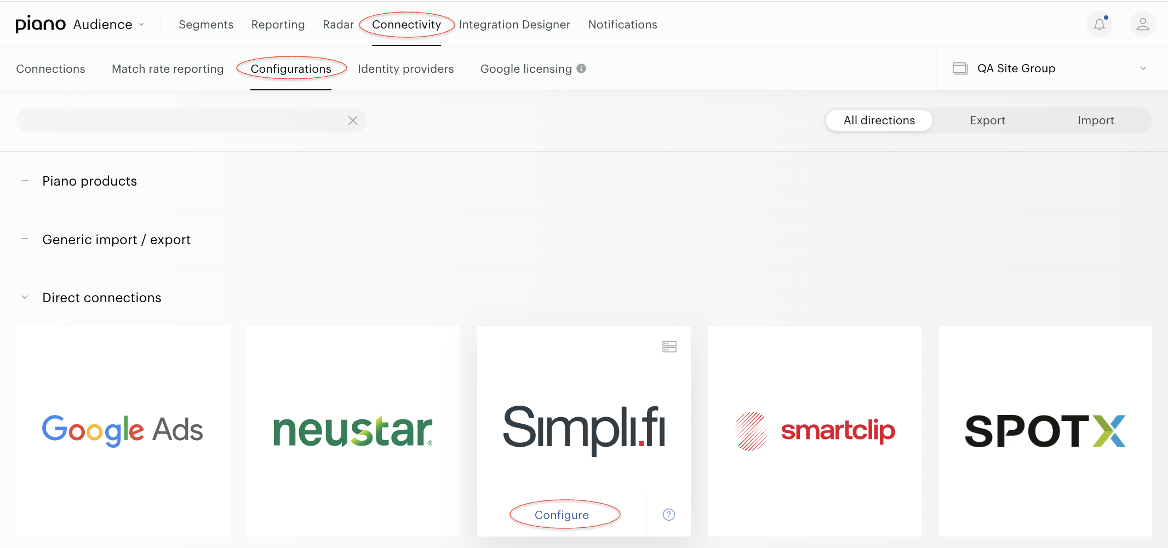Screen dimensions: 1168x548
Task: Open the Reporting menu
Action: pyautogui.click(x=278, y=25)
